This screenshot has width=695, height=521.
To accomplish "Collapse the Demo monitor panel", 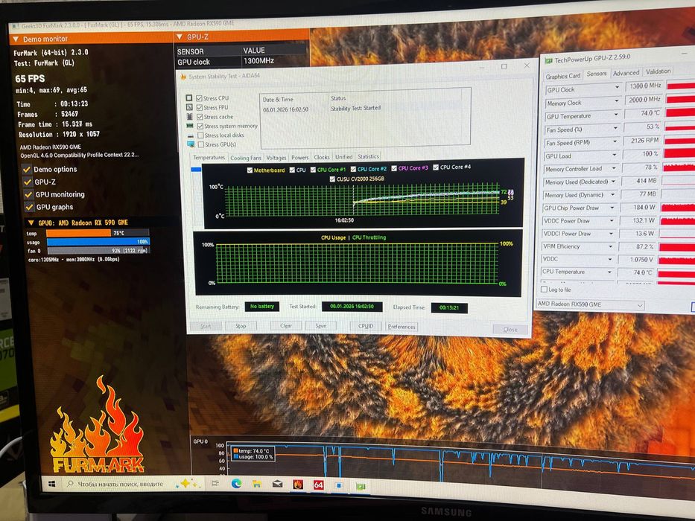I will 16,39.
